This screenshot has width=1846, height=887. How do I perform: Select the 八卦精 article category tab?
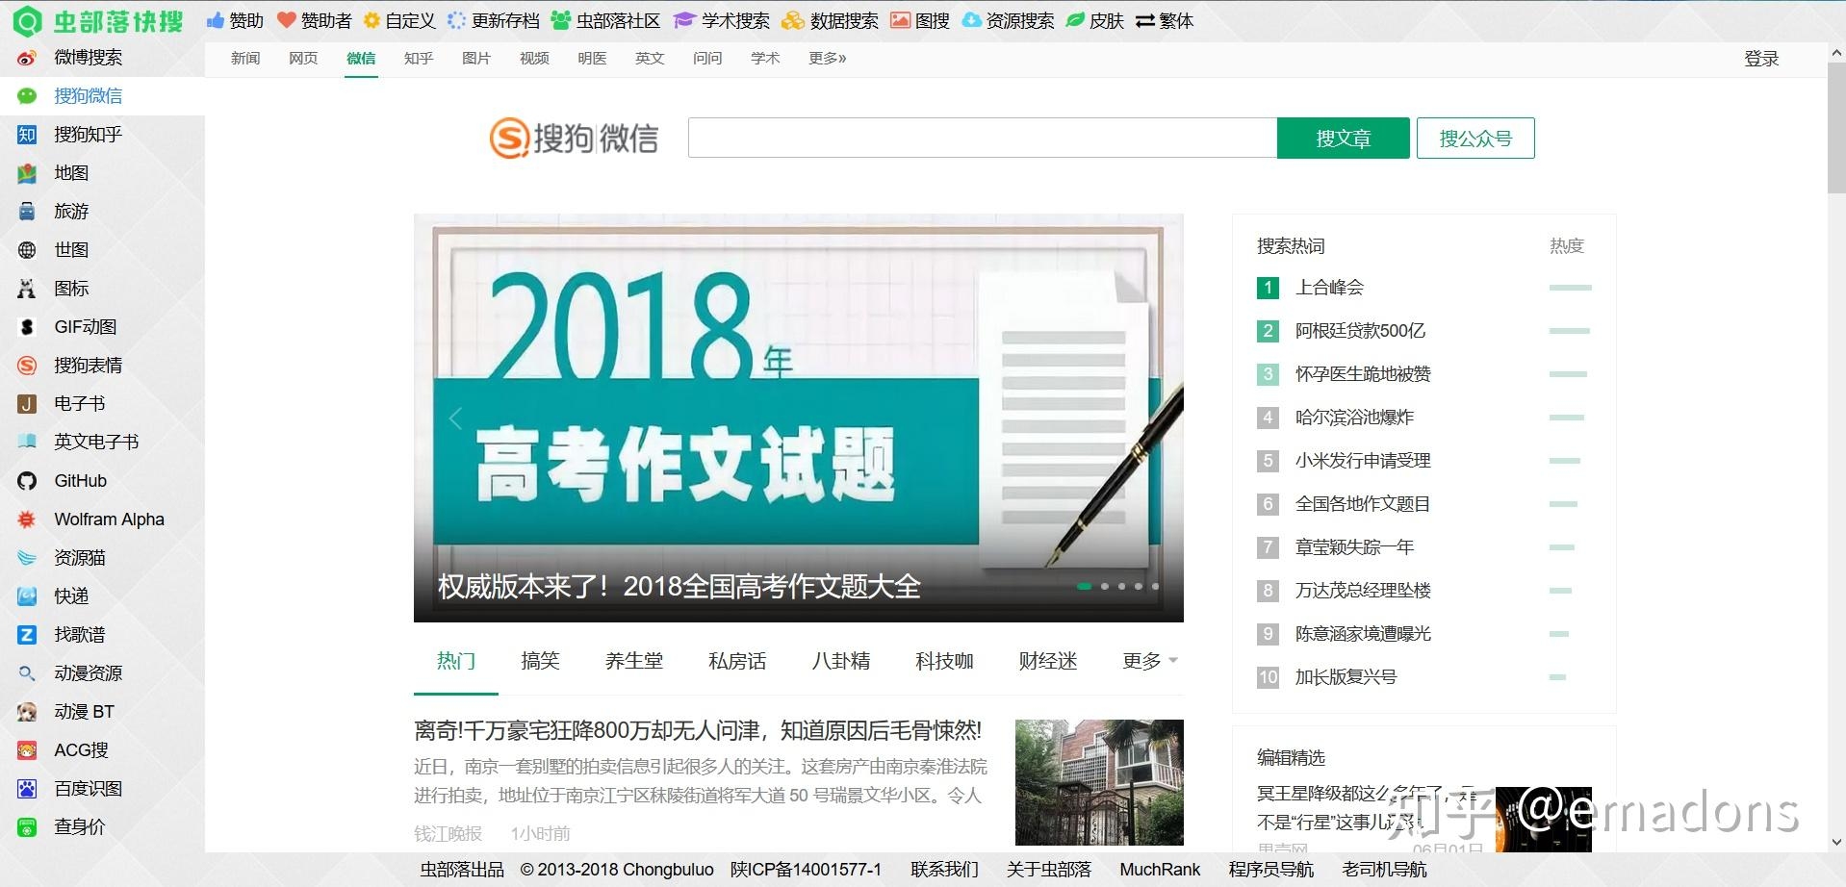coord(840,661)
